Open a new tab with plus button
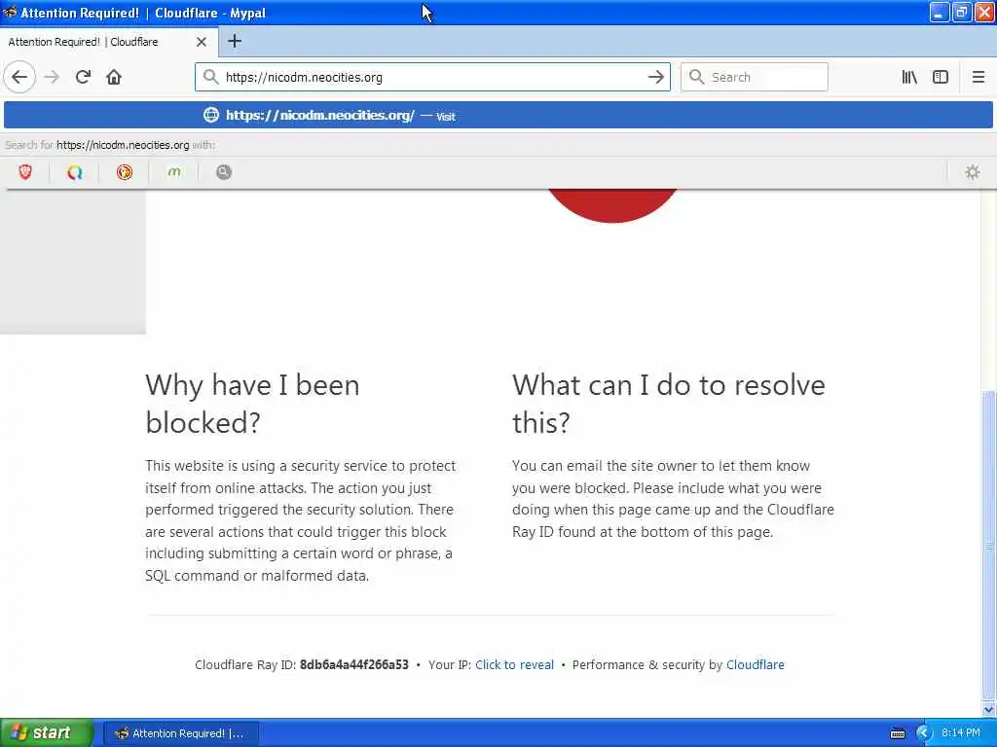 pos(235,41)
